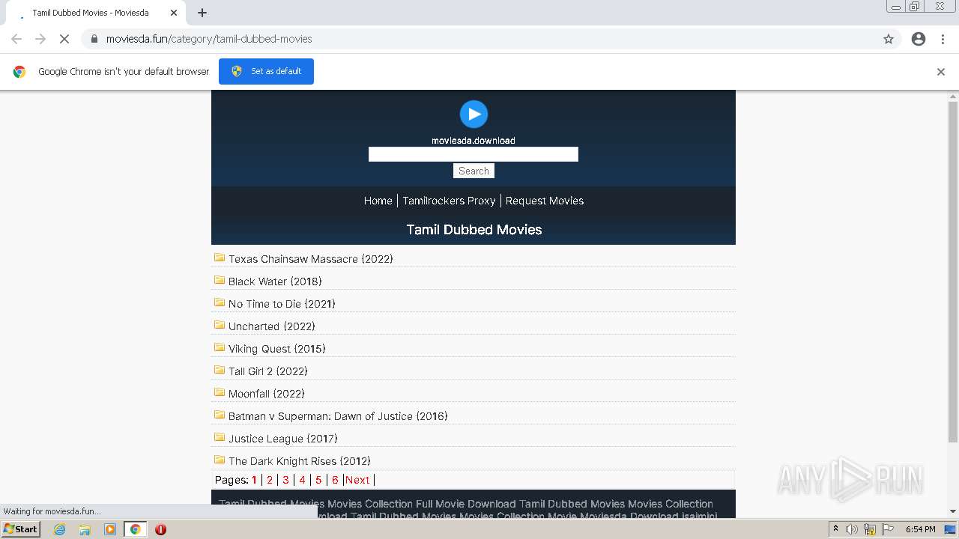
Task: Open Uncharted (2022)
Action: pos(272,326)
